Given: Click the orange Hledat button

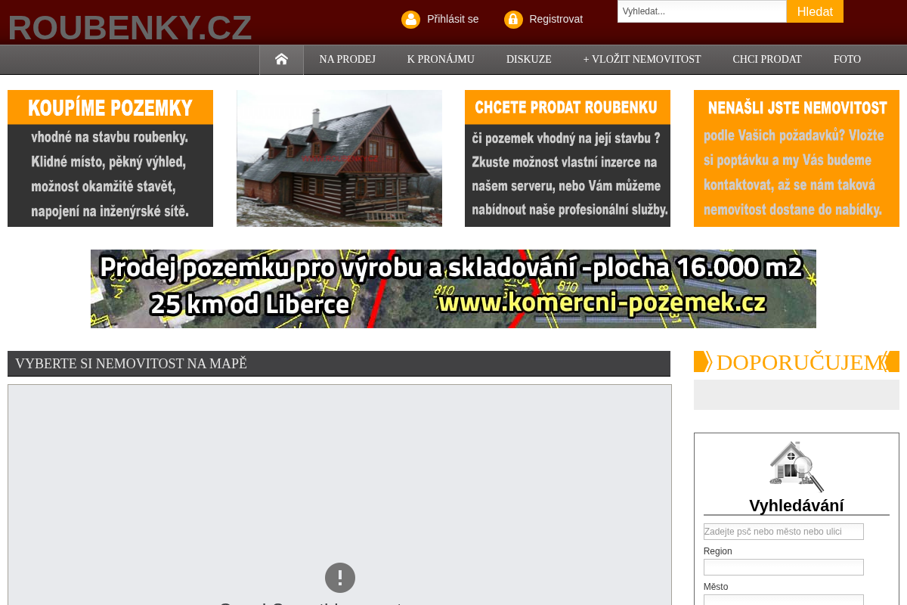Looking at the screenshot, I should [x=815, y=11].
